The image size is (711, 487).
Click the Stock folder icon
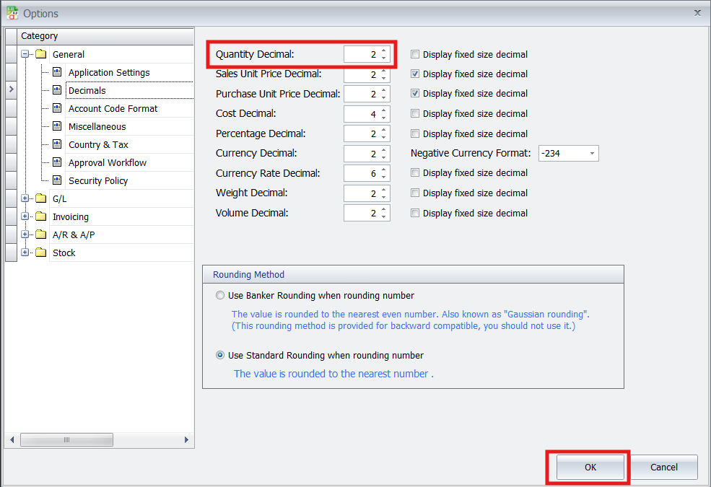pos(40,253)
